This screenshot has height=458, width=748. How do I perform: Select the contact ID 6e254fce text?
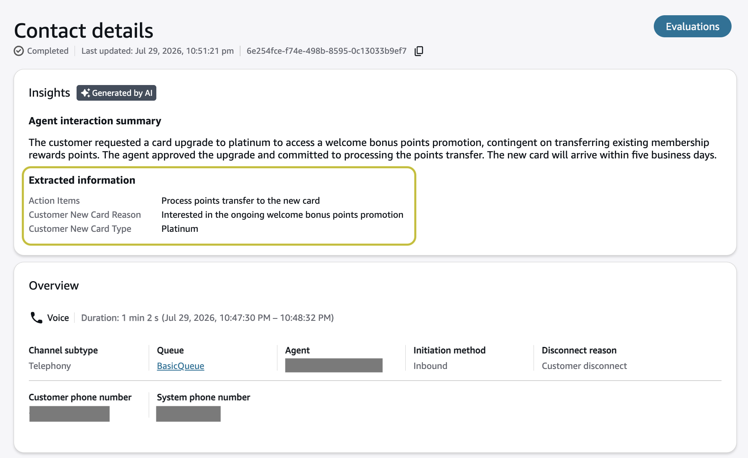(x=326, y=51)
